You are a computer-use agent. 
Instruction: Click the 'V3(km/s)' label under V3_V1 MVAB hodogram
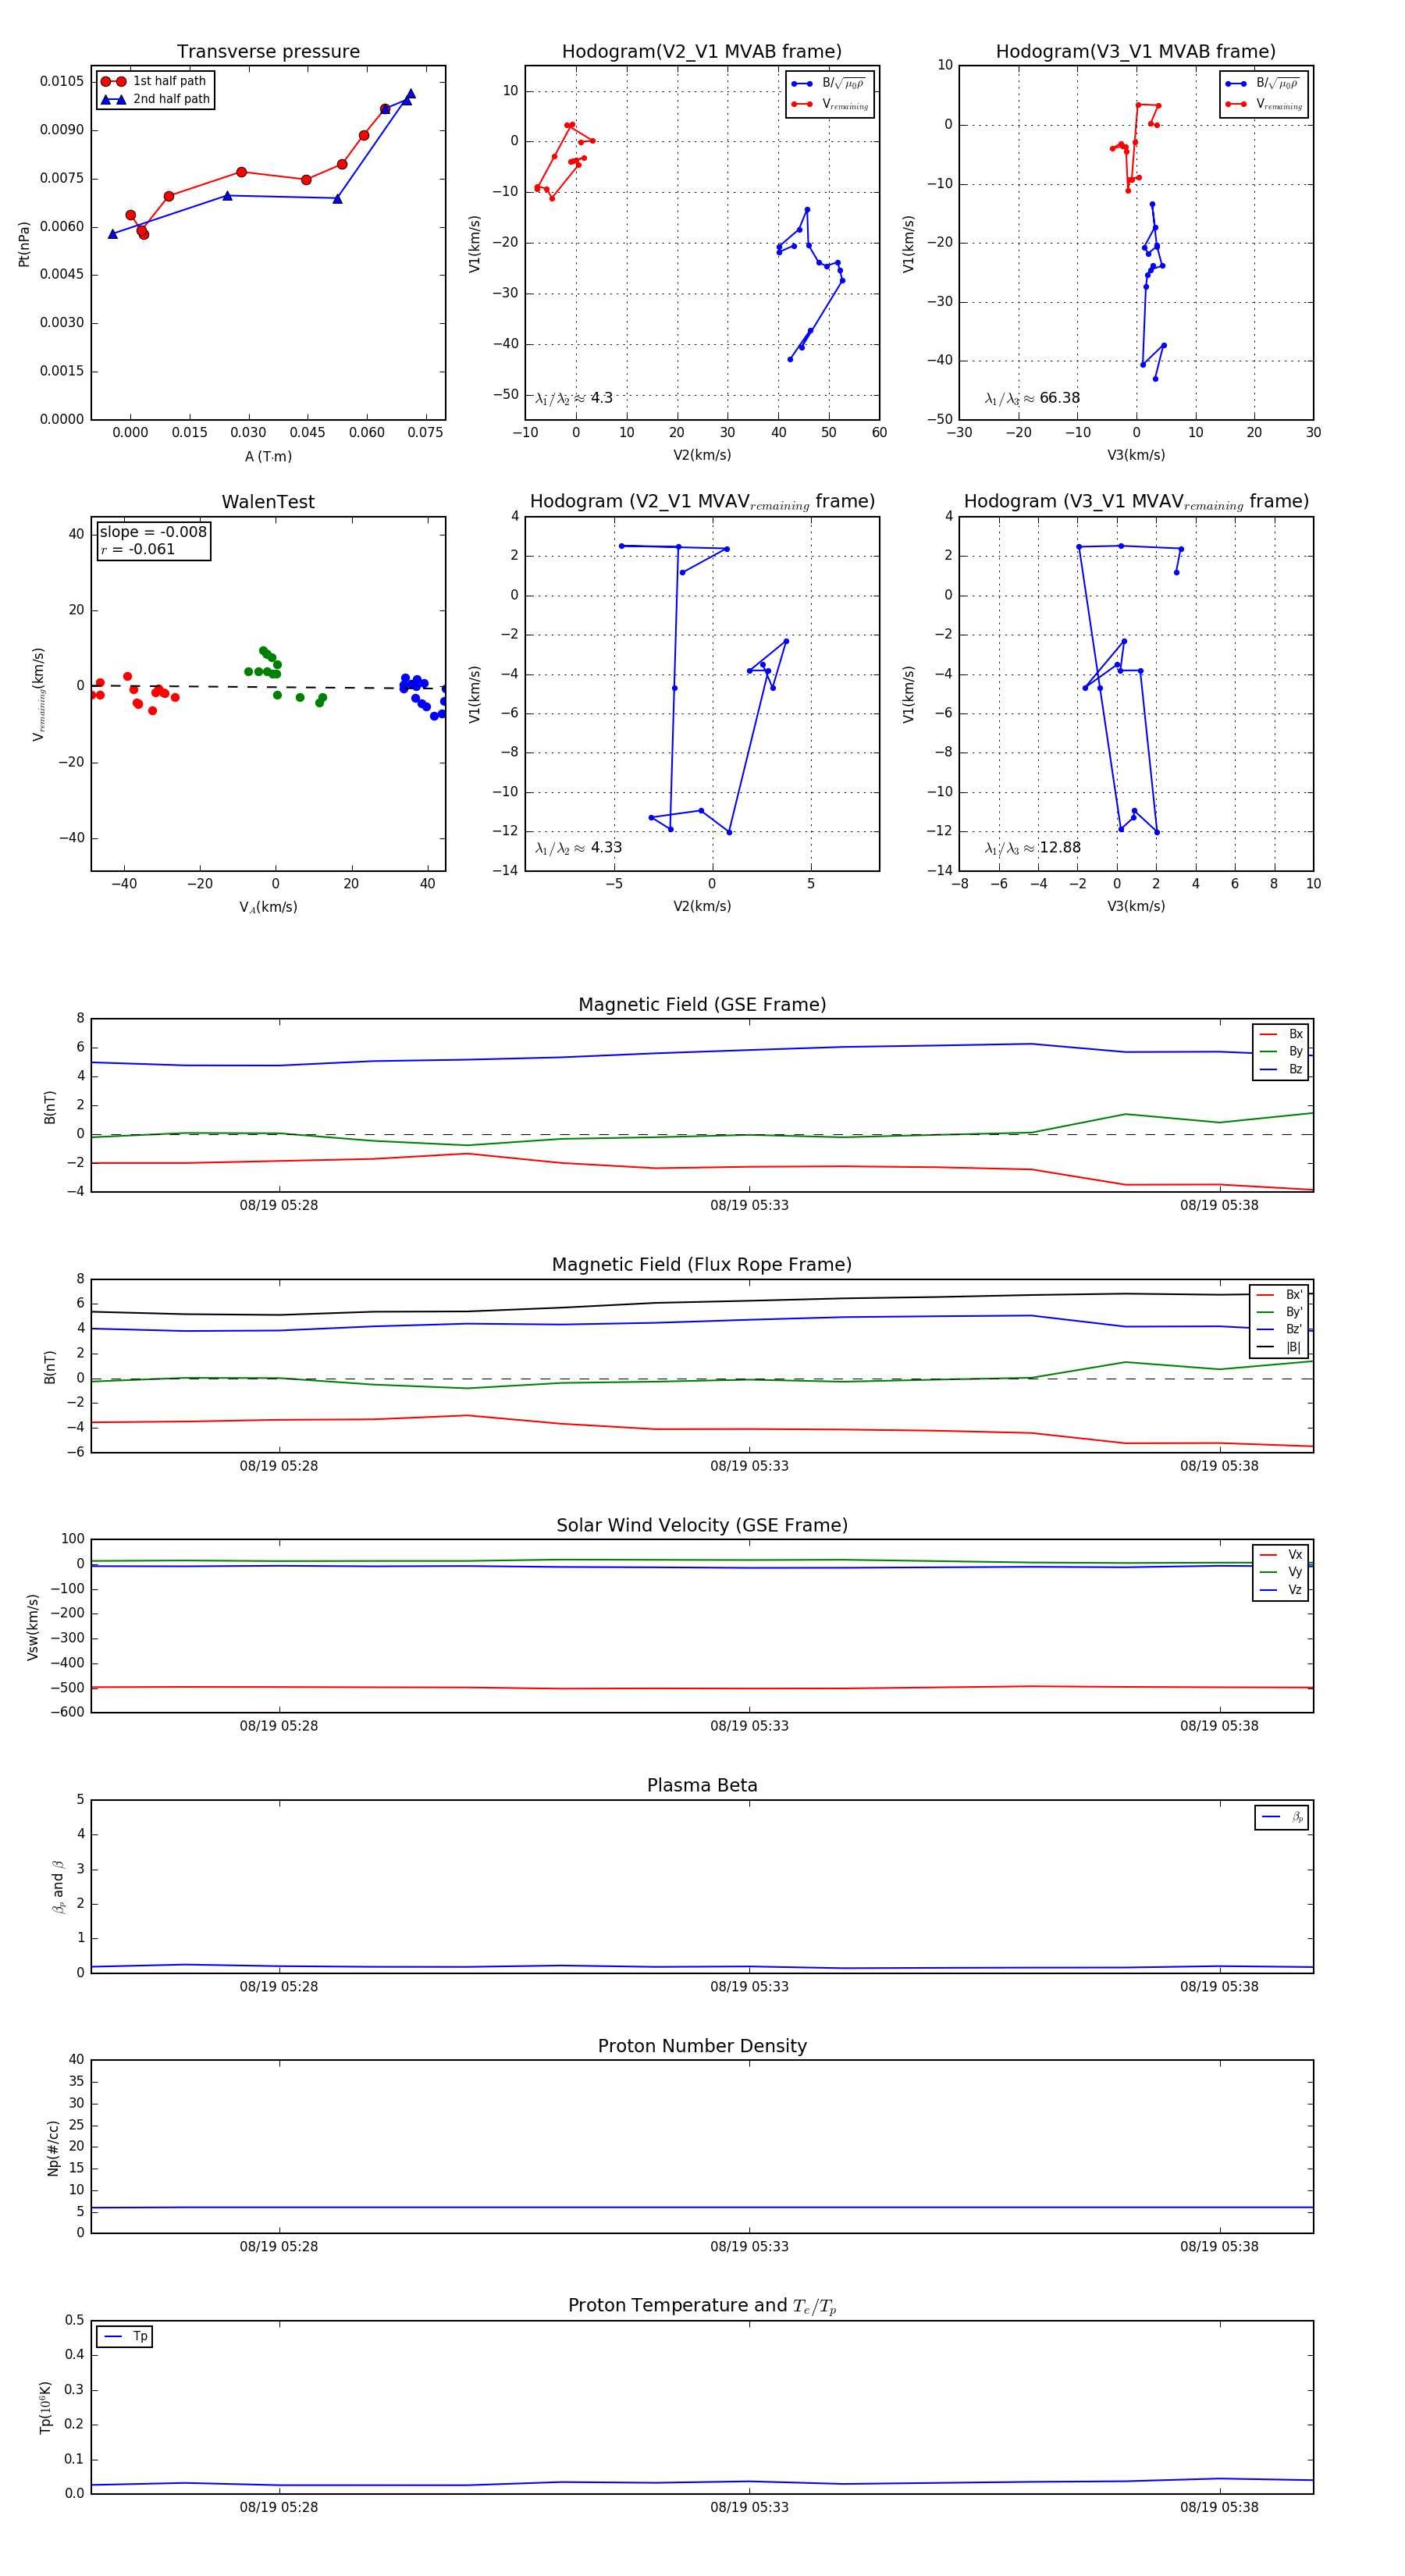tap(1136, 455)
